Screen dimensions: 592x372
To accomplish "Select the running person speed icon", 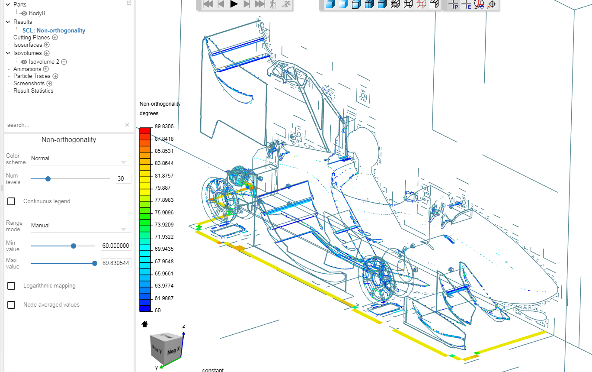I will click(x=286, y=4).
